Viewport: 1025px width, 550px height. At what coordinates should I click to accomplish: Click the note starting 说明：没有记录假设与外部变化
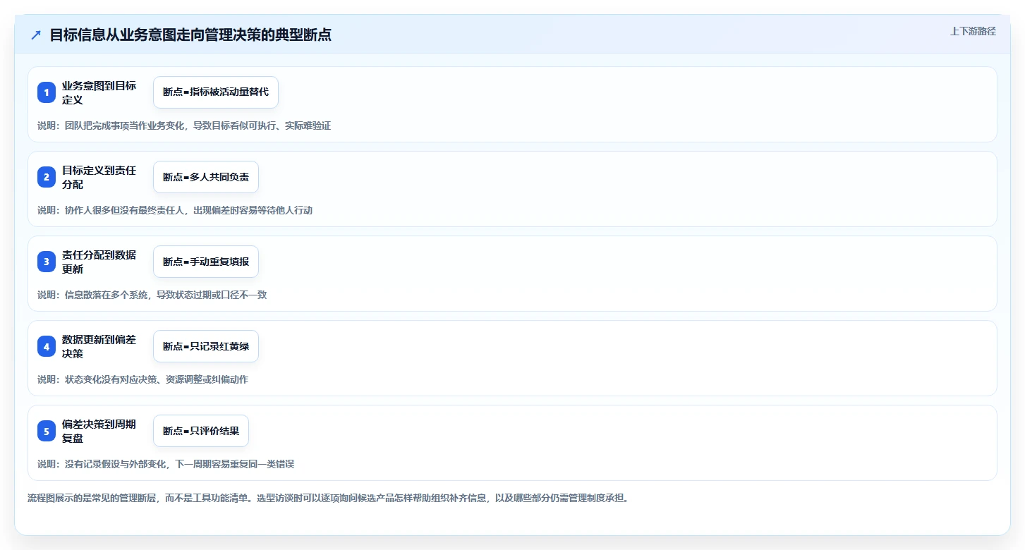[x=166, y=464]
